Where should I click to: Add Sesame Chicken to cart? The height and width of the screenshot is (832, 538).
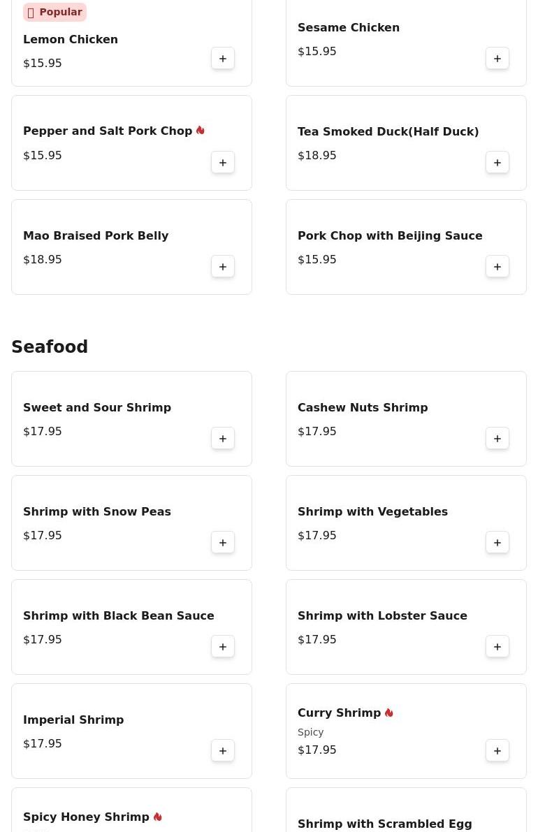497,59
